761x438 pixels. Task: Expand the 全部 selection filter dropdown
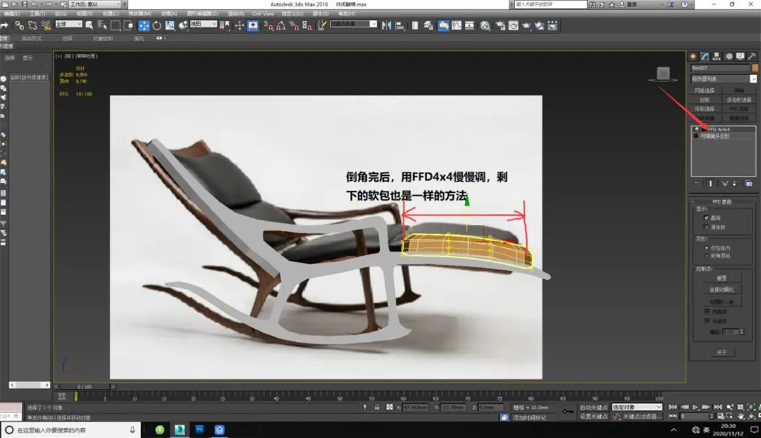pos(69,24)
